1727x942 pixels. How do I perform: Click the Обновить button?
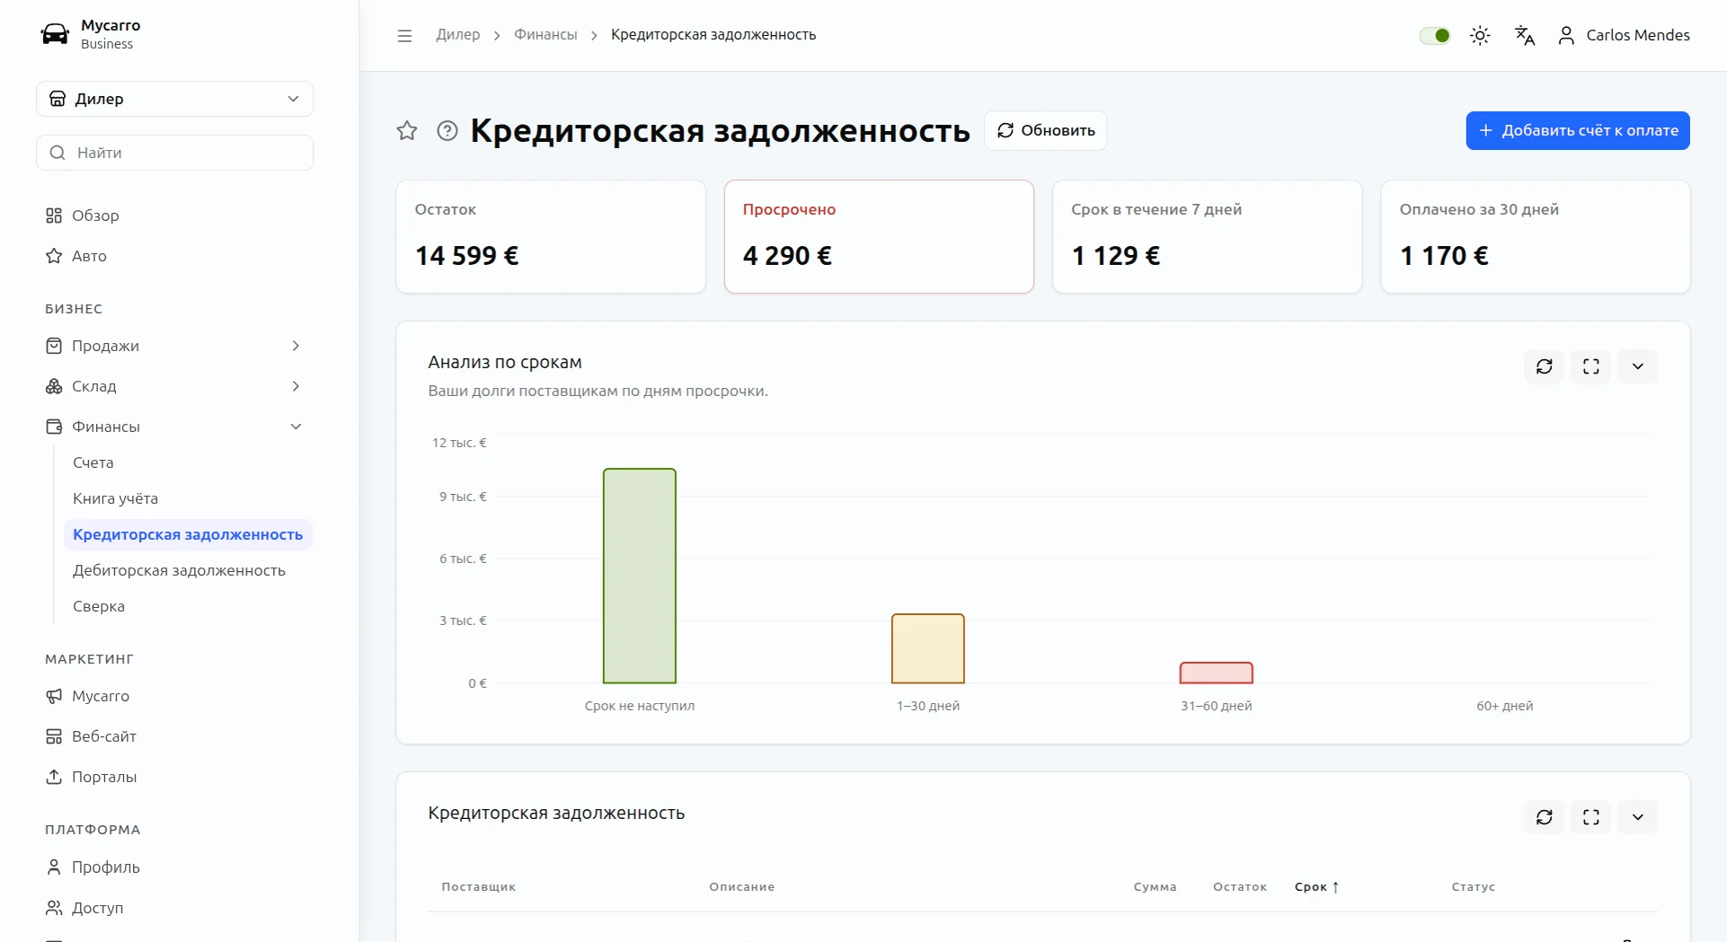[x=1046, y=130]
